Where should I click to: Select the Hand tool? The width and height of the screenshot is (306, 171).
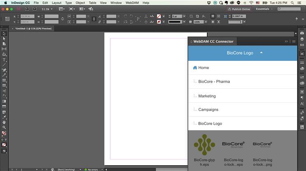tap(4, 122)
